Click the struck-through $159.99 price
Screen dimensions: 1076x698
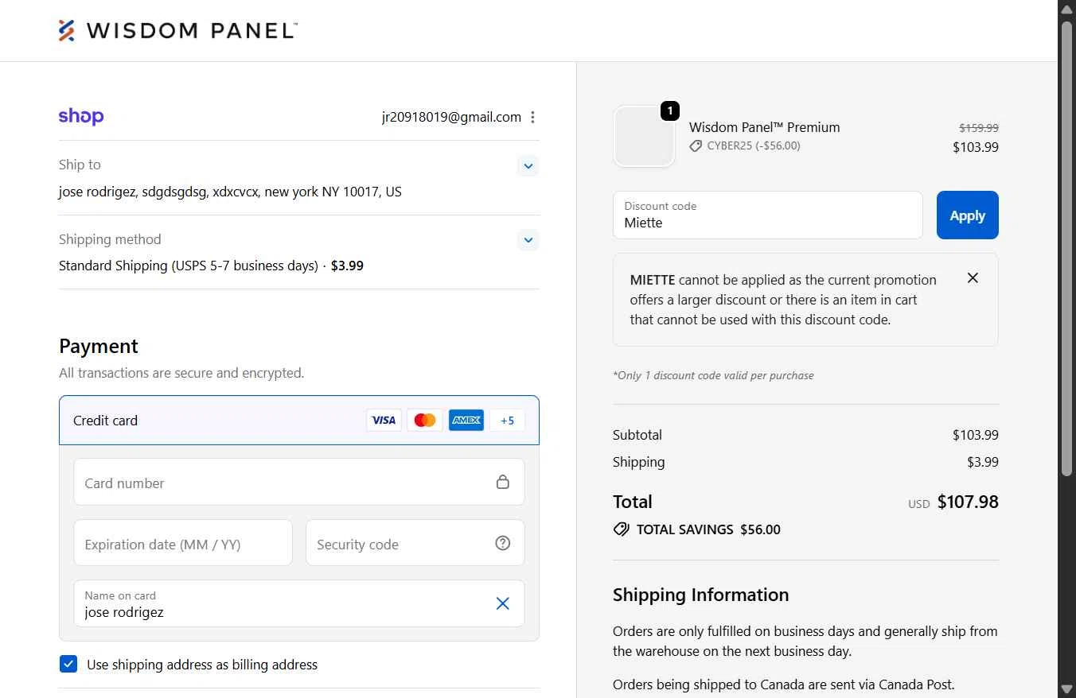(979, 127)
